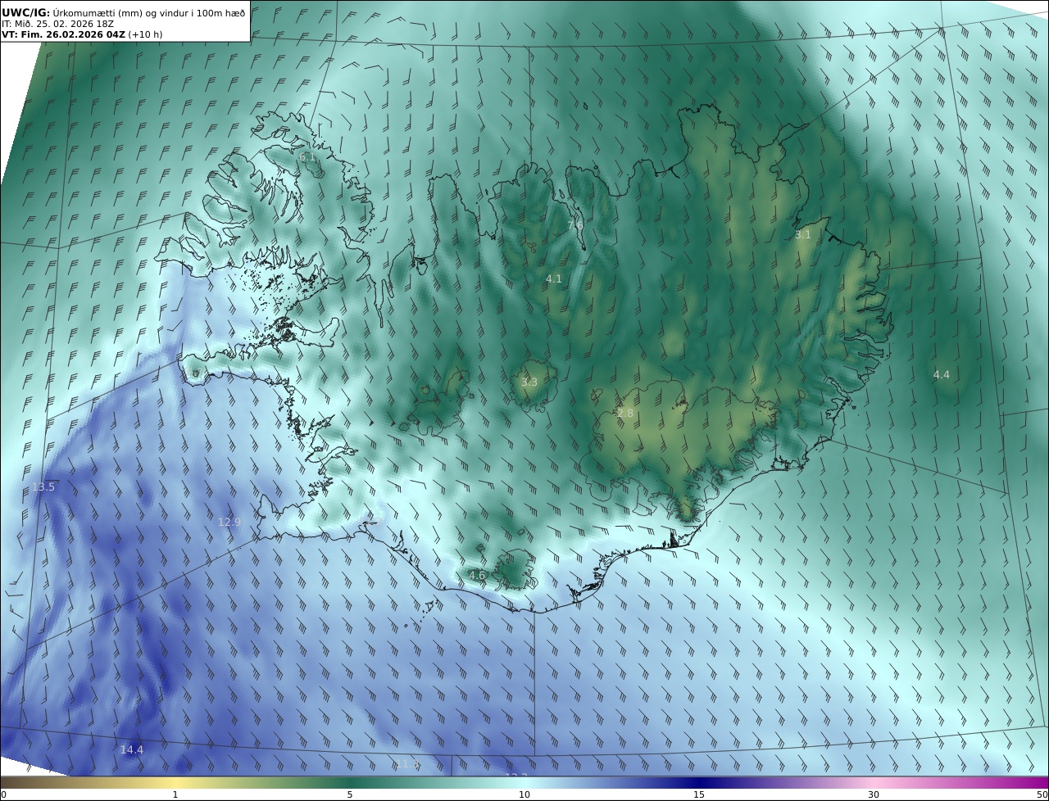
Task: Select the 14.4 value label on the map
Action: (132, 750)
